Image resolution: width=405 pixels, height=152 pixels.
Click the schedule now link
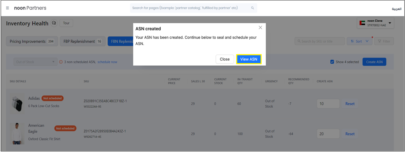coord(107,62)
